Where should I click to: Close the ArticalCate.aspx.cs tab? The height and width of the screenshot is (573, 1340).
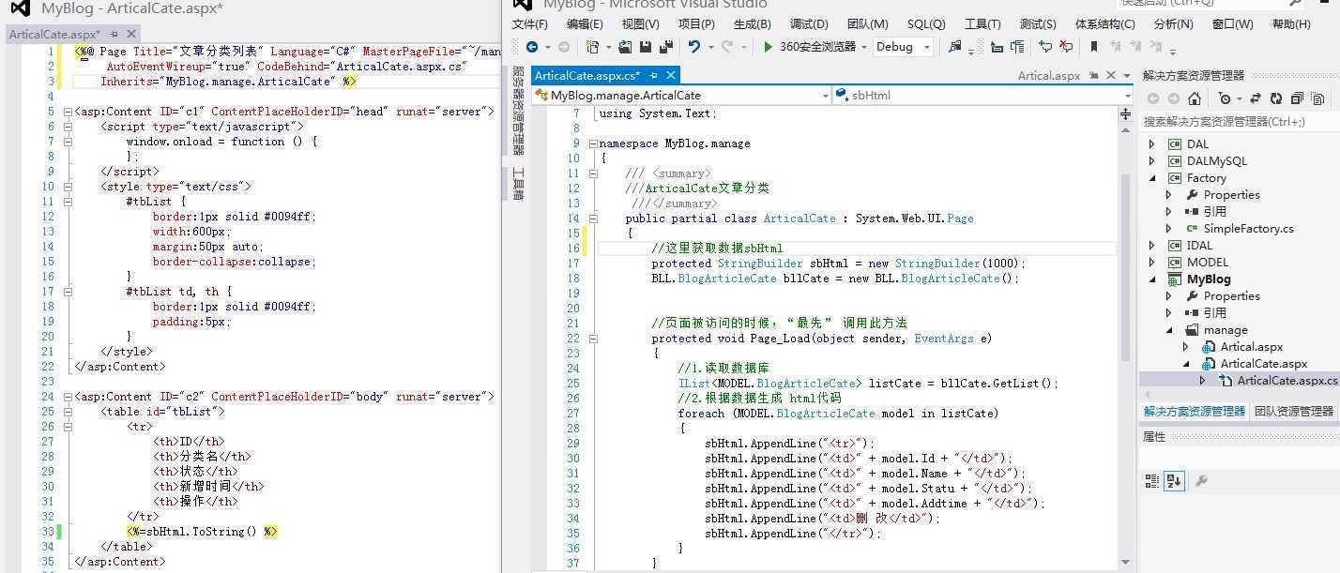point(671,75)
